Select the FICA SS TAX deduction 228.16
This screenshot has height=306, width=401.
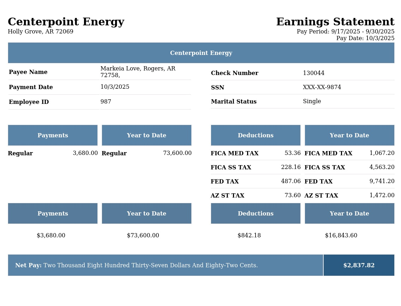coord(291,167)
